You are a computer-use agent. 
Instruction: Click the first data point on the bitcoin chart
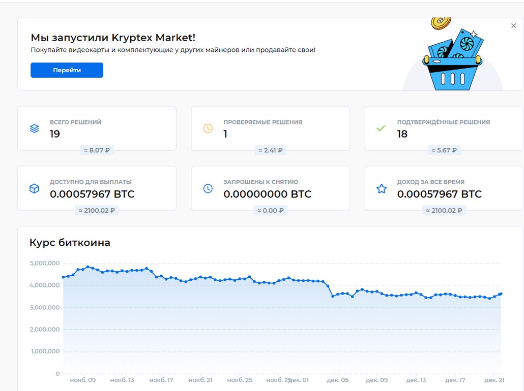(x=64, y=277)
